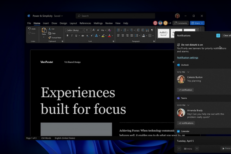Apply the red font color
The image size is (231, 154).
(x=109, y=36)
